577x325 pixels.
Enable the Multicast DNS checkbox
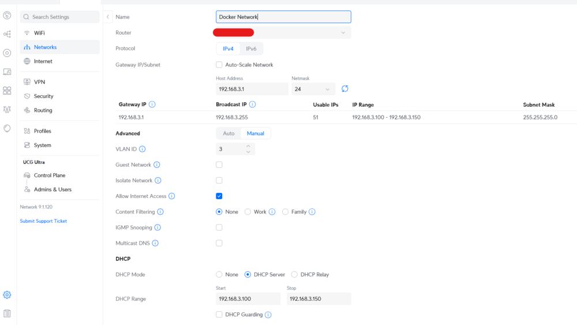pos(219,243)
